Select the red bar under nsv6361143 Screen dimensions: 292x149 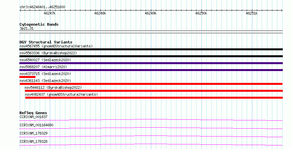tap(151, 84)
